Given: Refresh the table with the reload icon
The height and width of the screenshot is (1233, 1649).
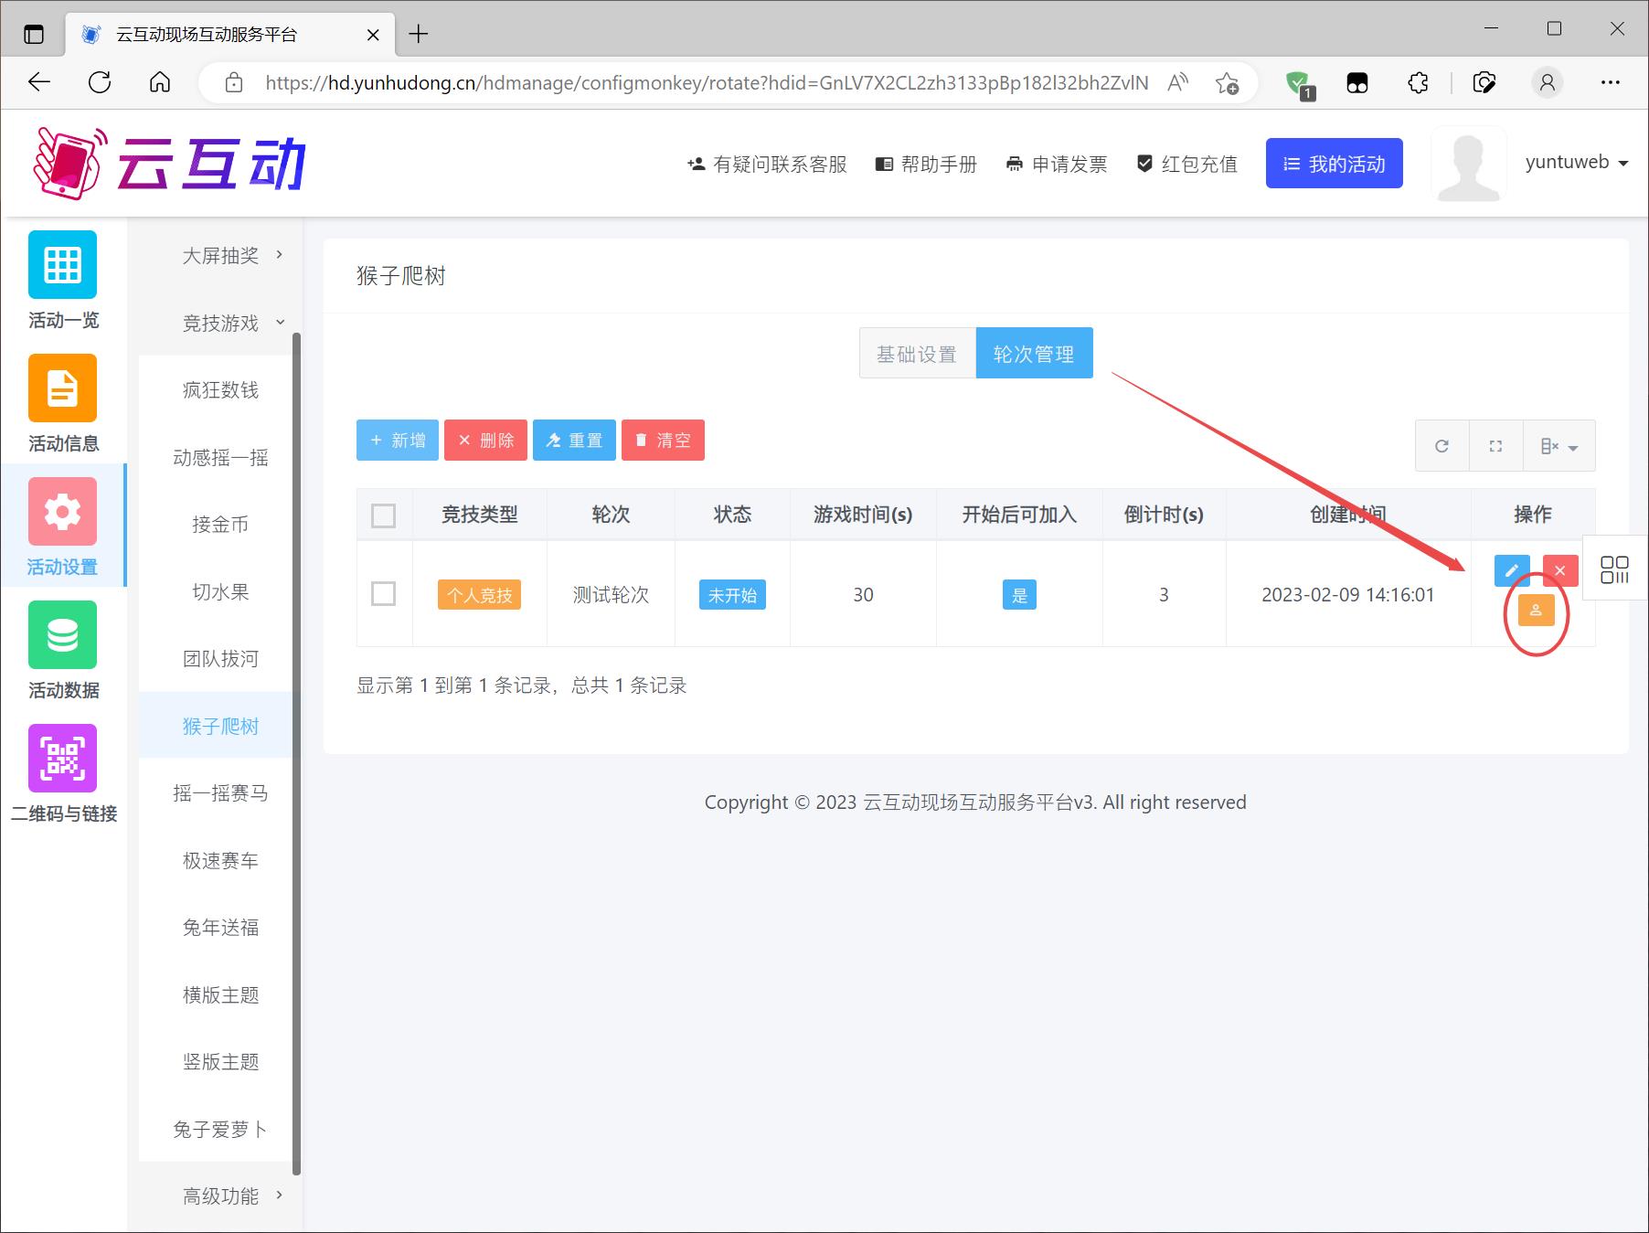Looking at the screenshot, I should point(1442,446).
